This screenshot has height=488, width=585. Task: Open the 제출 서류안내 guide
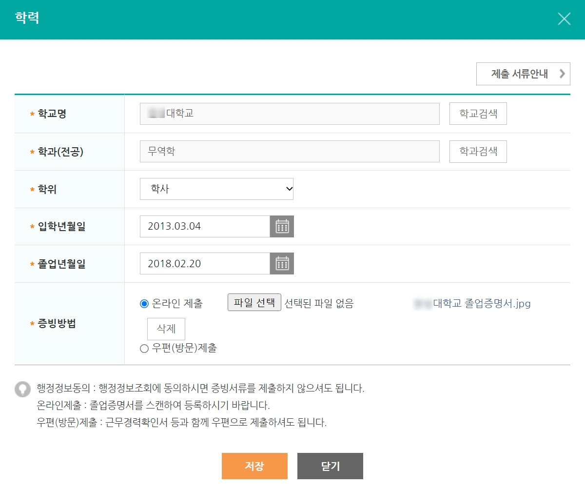coord(523,74)
